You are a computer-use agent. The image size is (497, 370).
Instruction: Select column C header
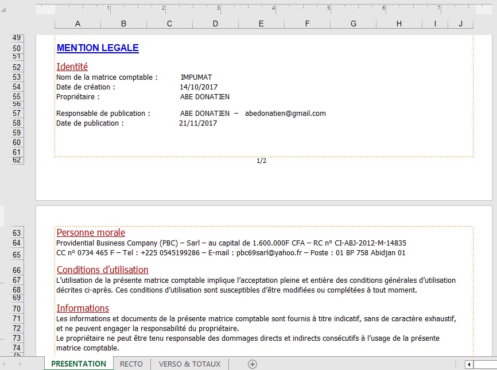(x=169, y=24)
